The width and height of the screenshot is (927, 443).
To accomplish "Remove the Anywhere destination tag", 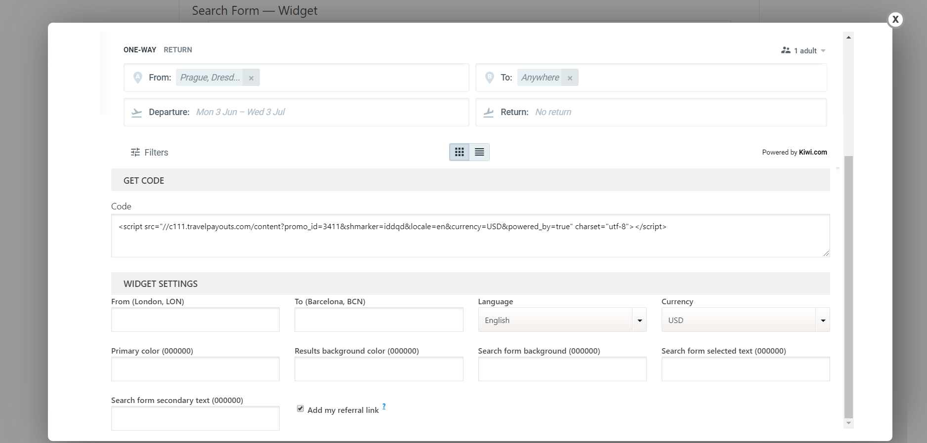I will coord(570,78).
